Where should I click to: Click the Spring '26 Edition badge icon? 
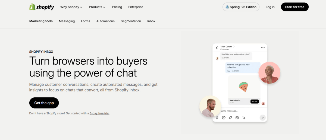(x=227, y=7)
